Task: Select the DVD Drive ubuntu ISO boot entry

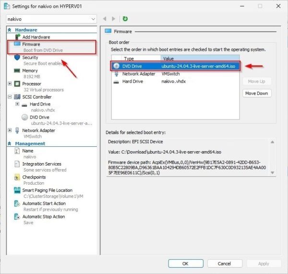Action: point(175,66)
